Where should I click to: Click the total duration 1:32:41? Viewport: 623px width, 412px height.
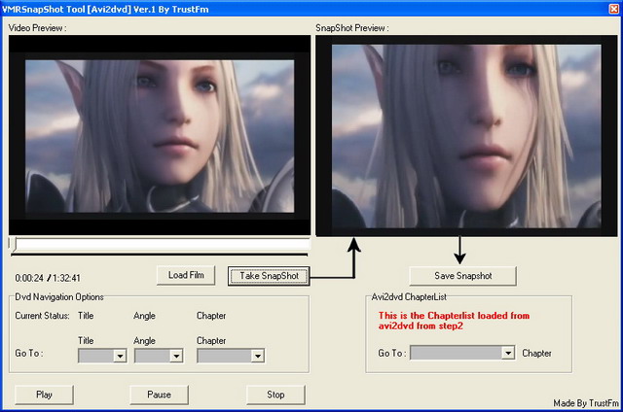point(66,278)
